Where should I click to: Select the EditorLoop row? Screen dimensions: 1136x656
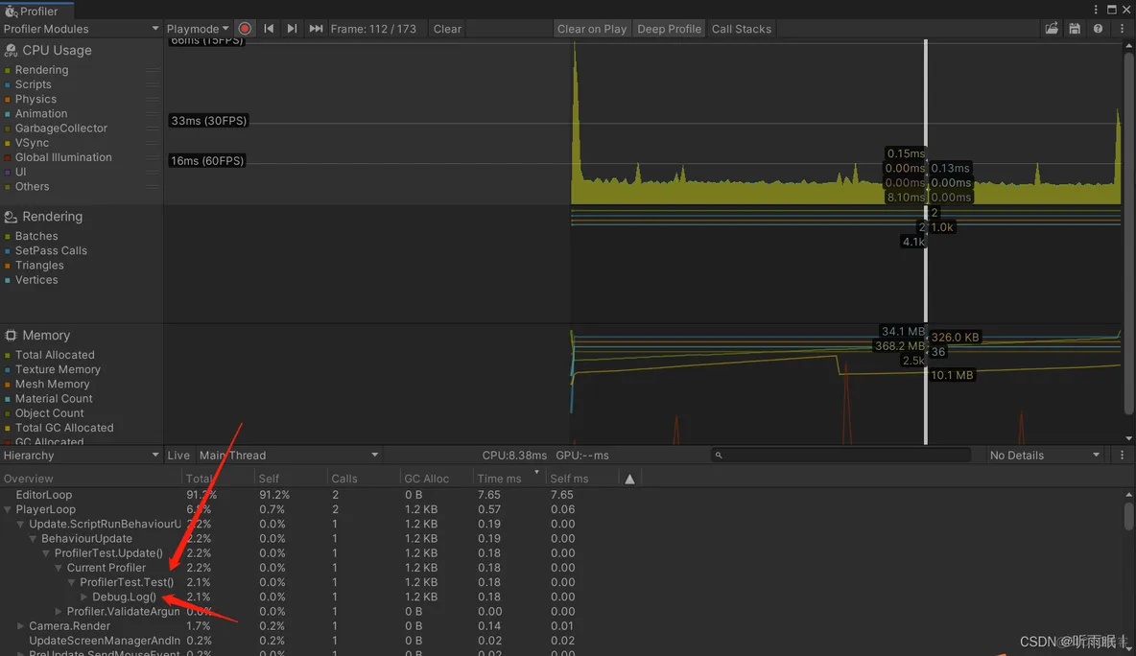pos(563,495)
